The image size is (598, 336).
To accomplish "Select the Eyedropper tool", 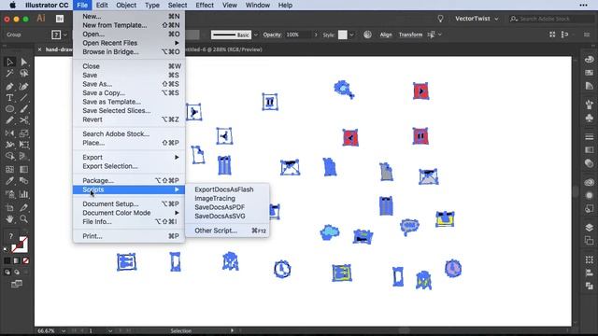I will tap(9, 181).
